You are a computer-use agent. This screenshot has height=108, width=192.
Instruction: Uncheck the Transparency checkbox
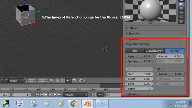(130, 44)
